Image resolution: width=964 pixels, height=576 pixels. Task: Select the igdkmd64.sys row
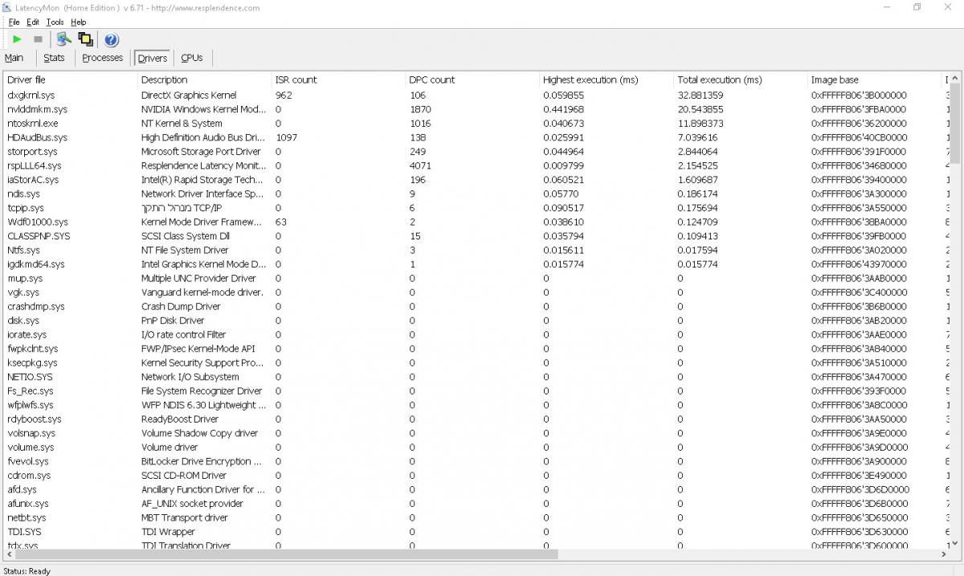click(x=476, y=264)
